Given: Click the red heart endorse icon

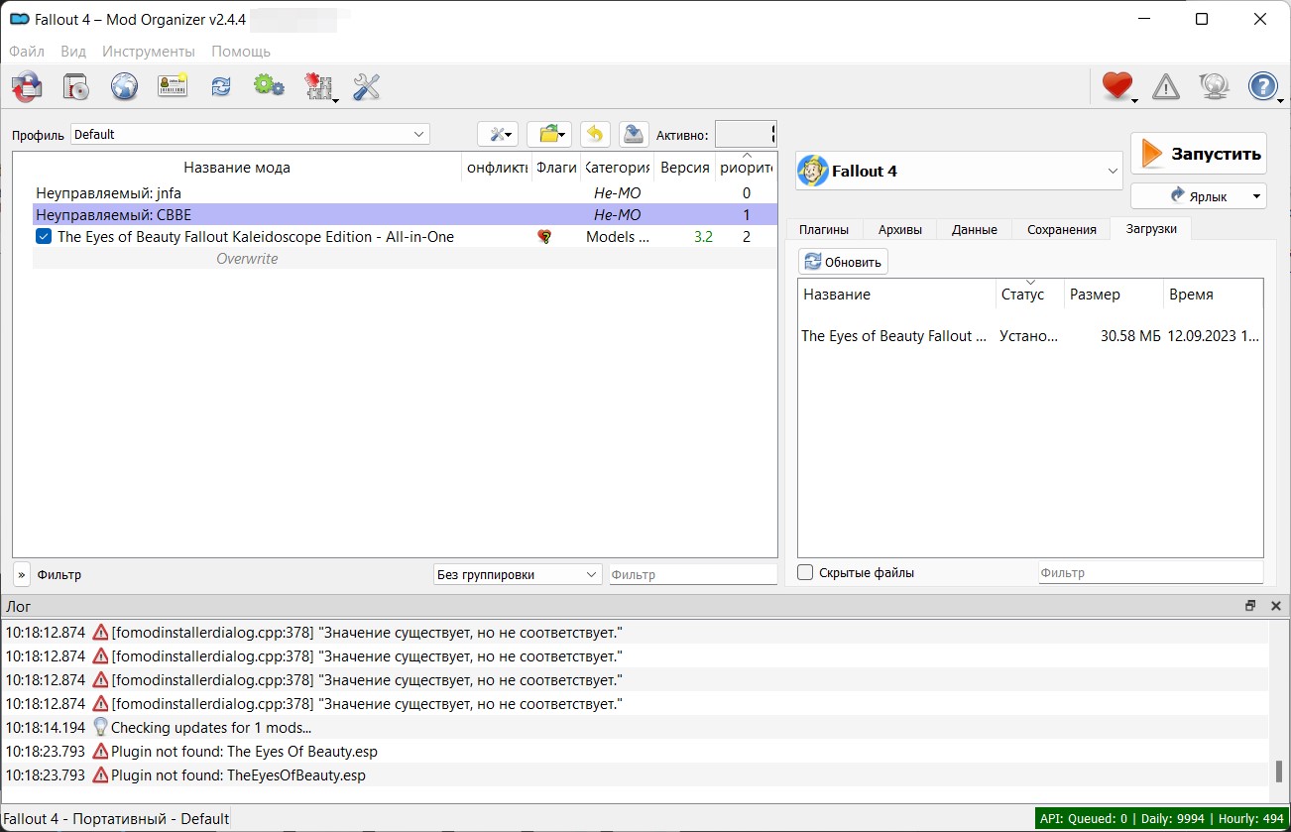Looking at the screenshot, I should click(x=1118, y=87).
